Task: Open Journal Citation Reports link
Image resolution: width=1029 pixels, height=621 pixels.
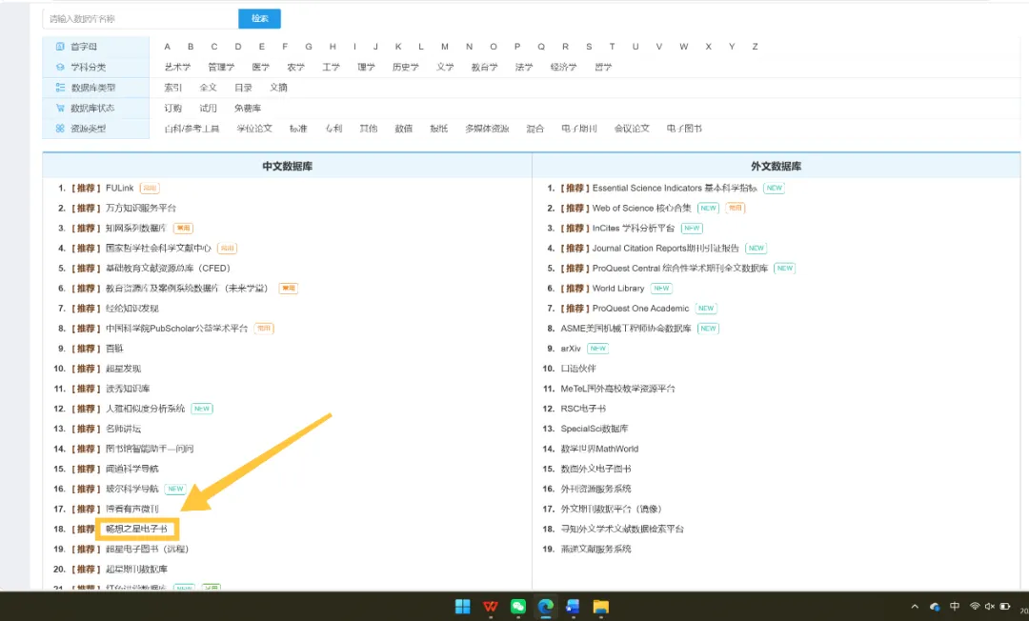Action: click(x=665, y=248)
